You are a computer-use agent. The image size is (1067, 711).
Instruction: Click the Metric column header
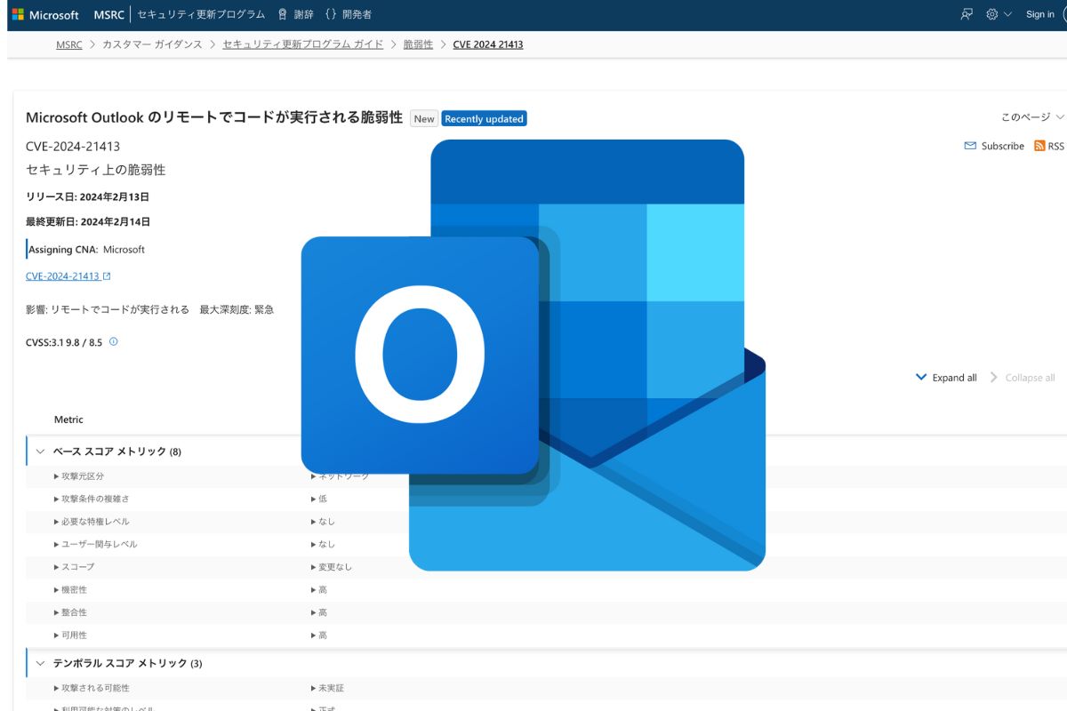point(68,419)
